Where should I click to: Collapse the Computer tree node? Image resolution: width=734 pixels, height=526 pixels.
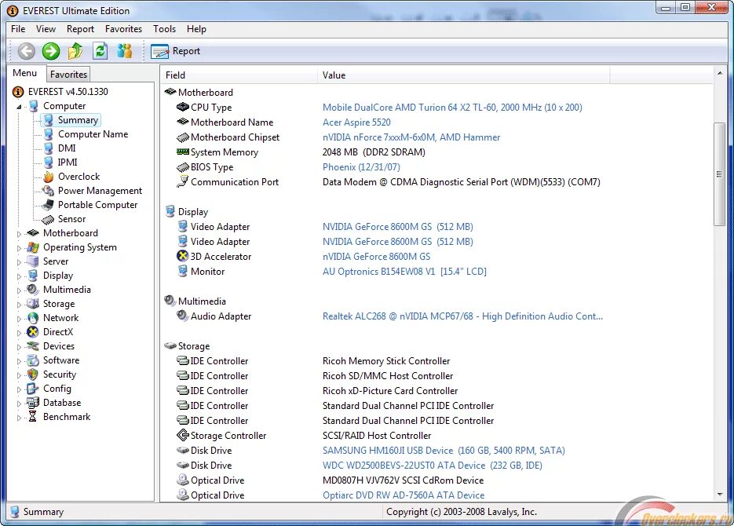(x=19, y=107)
